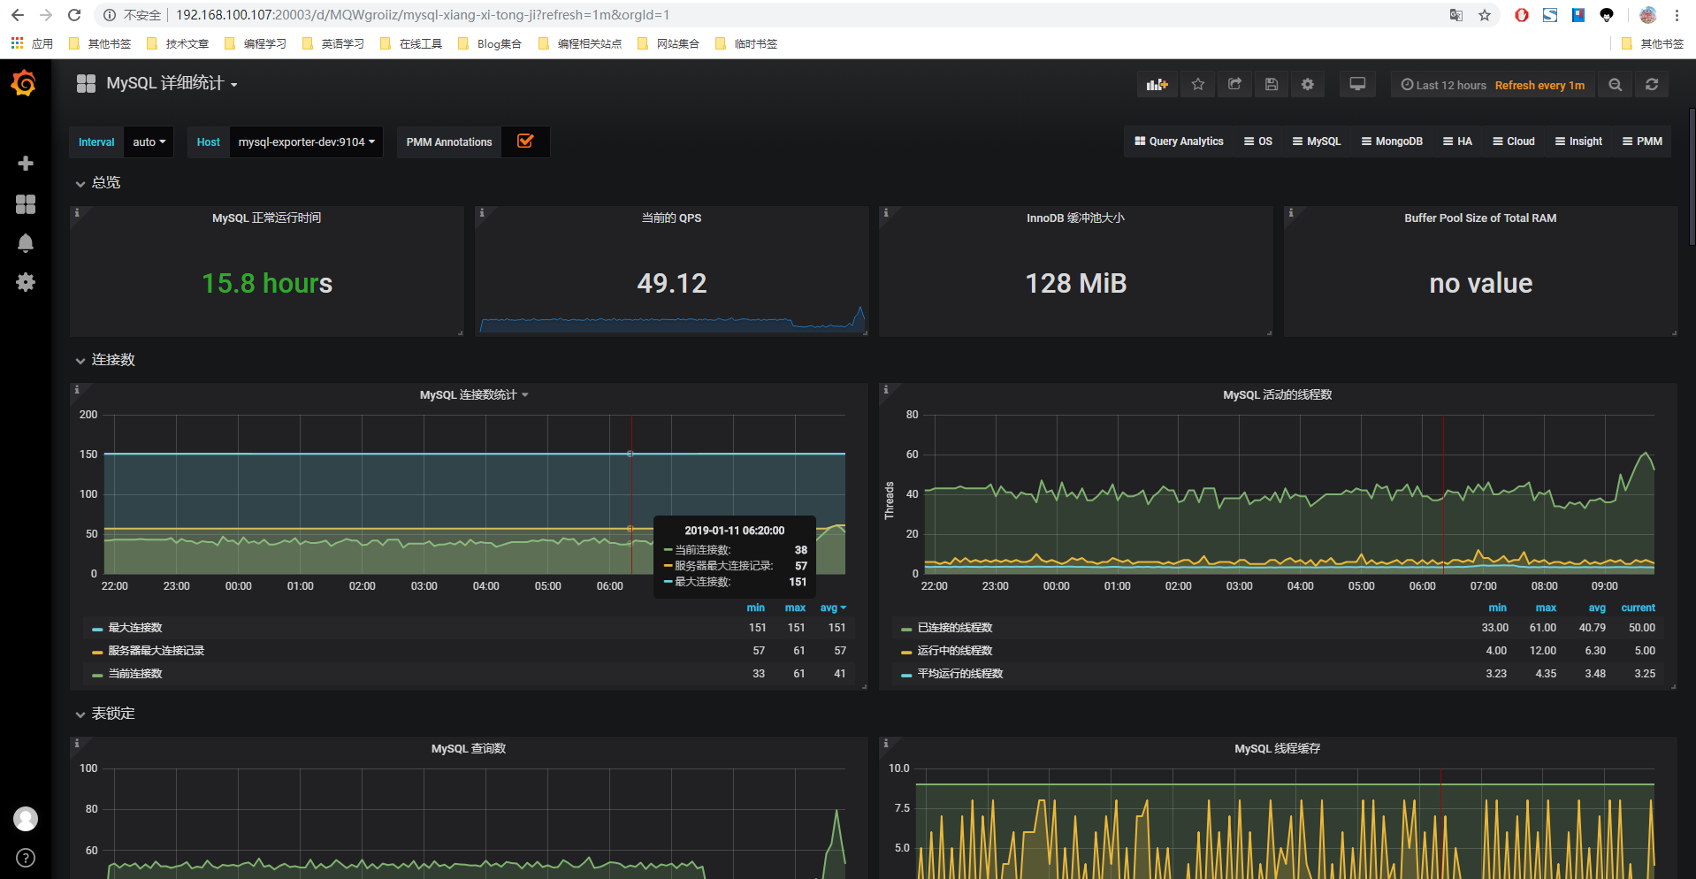The width and height of the screenshot is (1696, 879).
Task: Open the Grafana home logo
Action: [x=24, y=83]
